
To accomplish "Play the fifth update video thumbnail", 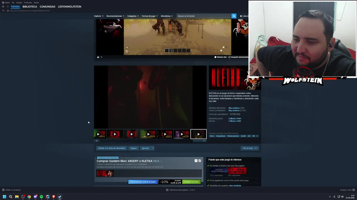I will pyautogui.click(x=165, y=134).
